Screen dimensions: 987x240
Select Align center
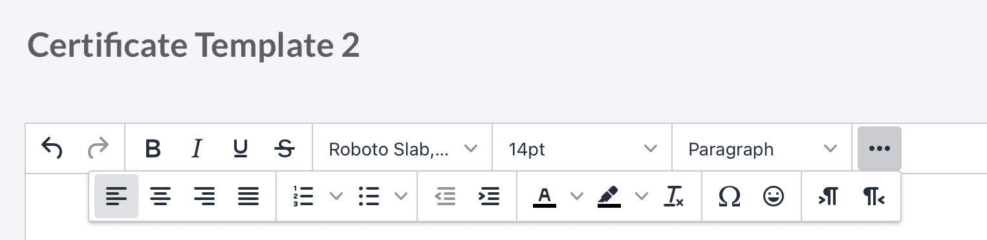click(160, 196)
